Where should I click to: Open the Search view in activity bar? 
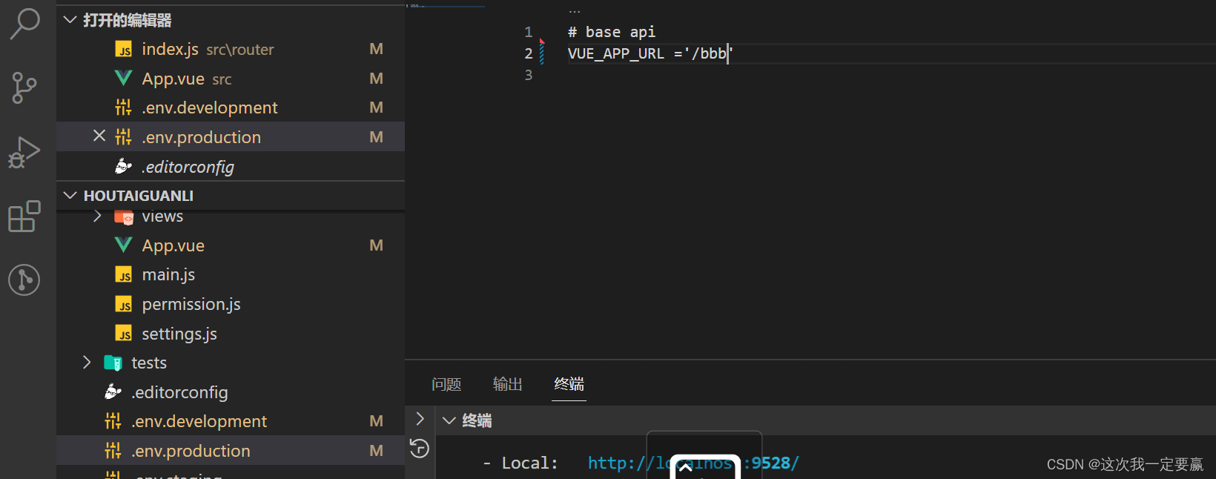click(x=24, y=23)
